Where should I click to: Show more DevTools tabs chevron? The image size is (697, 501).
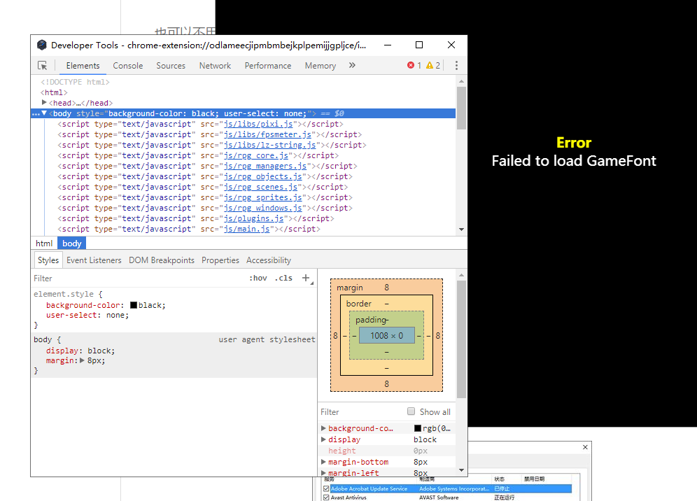pyautogui.click(x=352, y=65)
